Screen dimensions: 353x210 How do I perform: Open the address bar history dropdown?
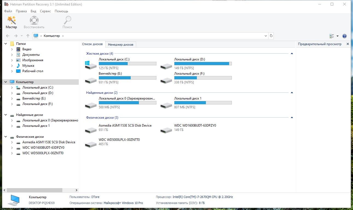point(266,36)
